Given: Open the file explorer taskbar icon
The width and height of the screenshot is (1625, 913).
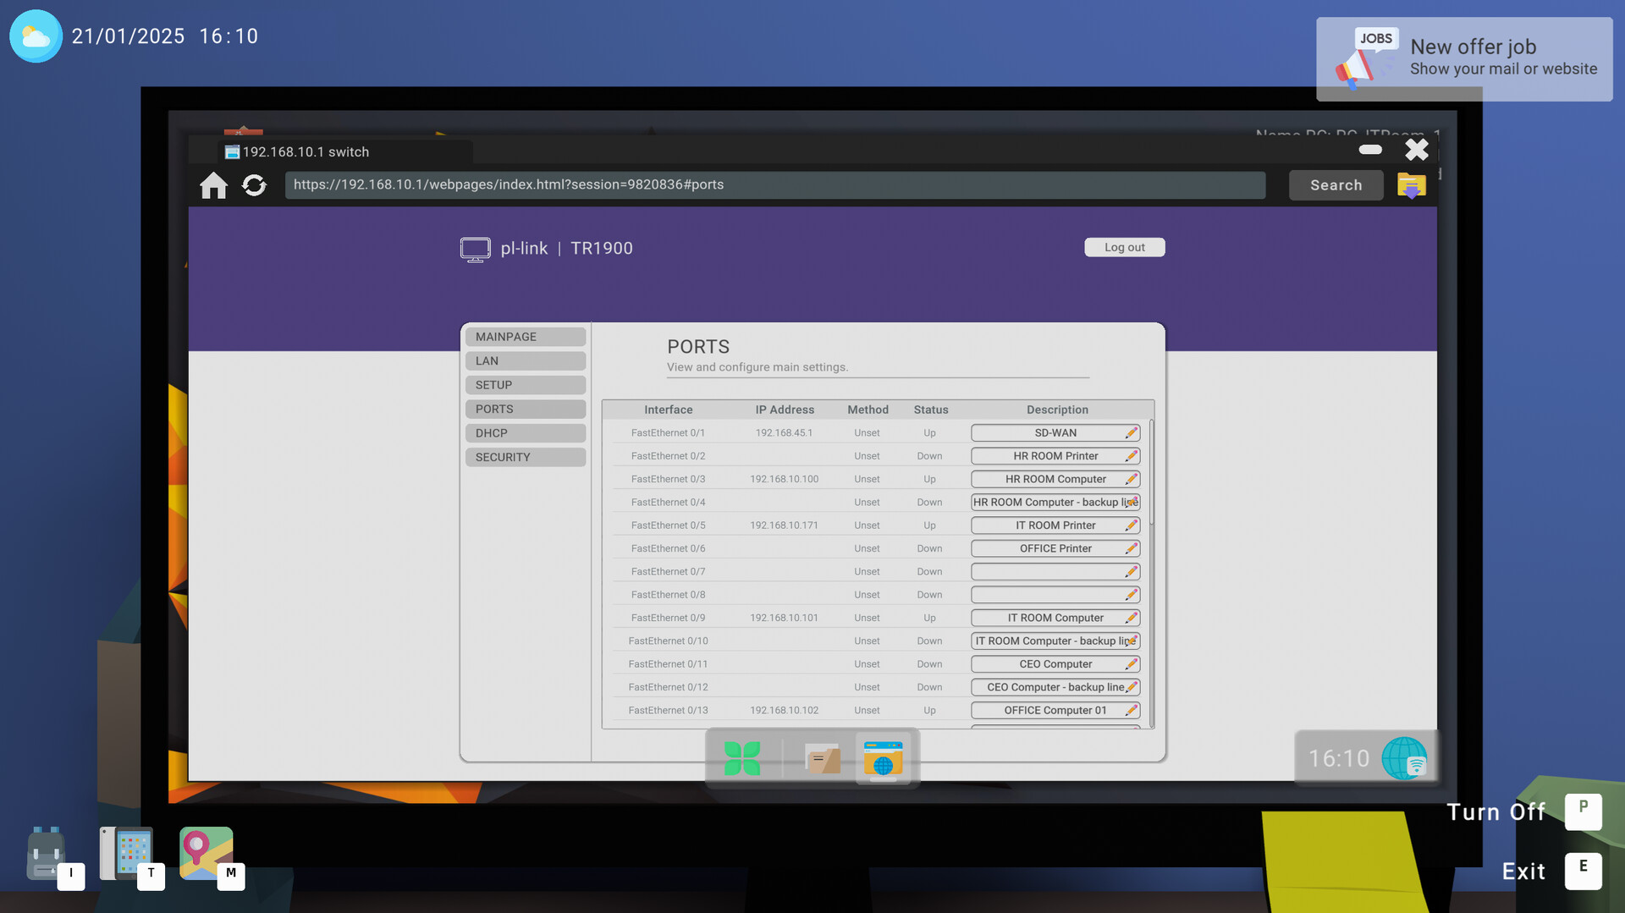Looking at the screenshot, I should point(822,759).
